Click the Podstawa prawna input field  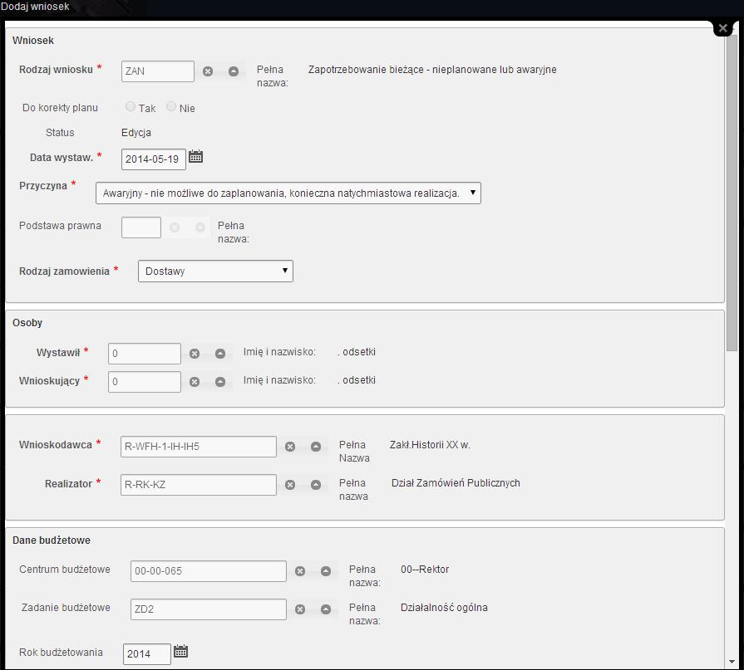coord(141,228)
